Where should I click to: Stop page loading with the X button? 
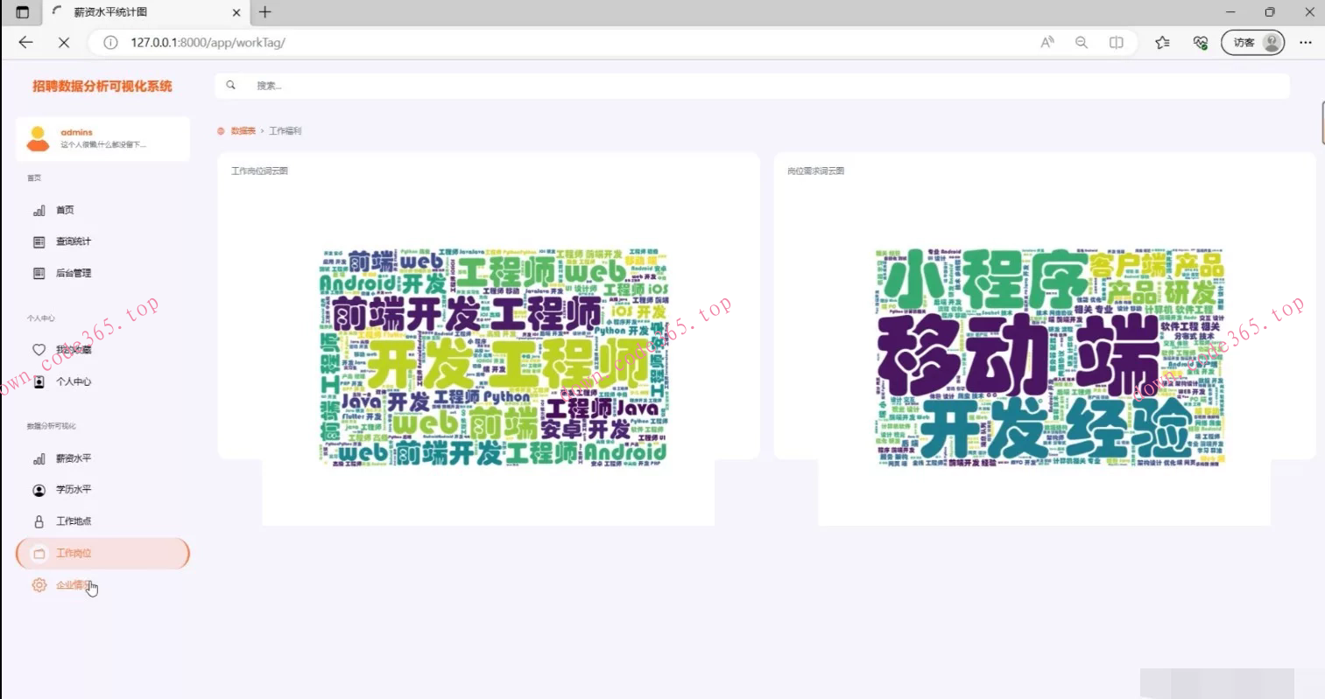coord(64,42)
